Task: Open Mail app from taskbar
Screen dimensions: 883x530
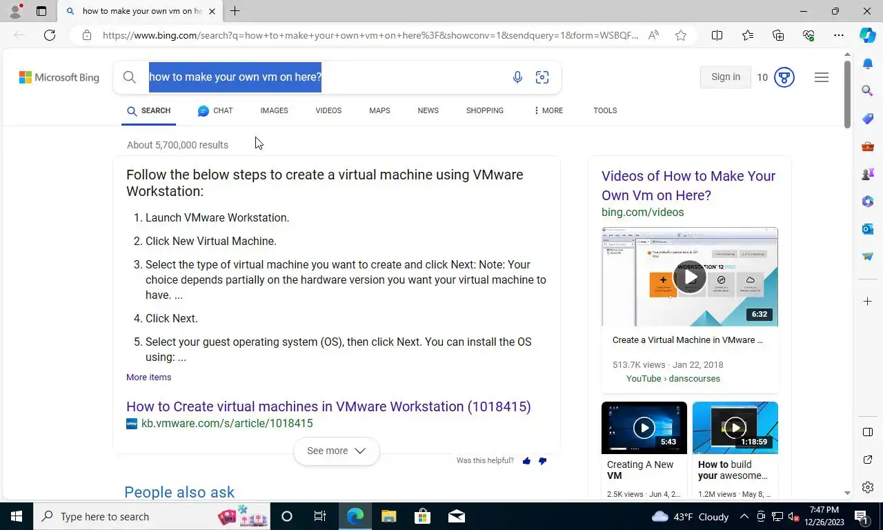Action: pos(456,516)
